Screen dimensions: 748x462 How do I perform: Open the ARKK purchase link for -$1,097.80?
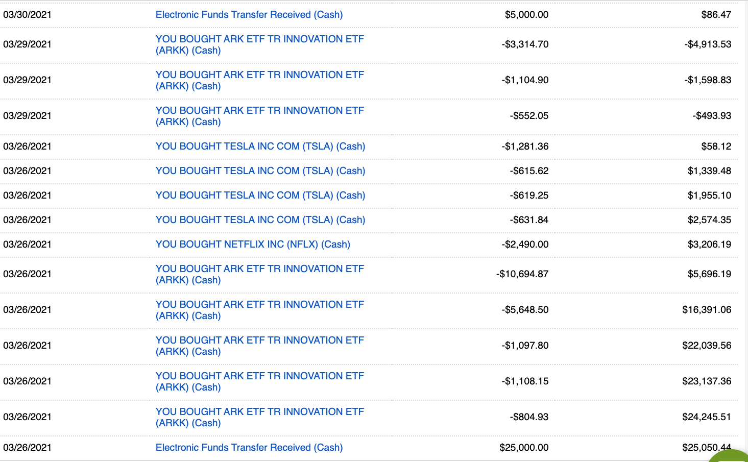pyautogui.click(x=260, y=346)
